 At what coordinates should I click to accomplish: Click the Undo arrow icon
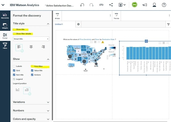pos(82,5)
